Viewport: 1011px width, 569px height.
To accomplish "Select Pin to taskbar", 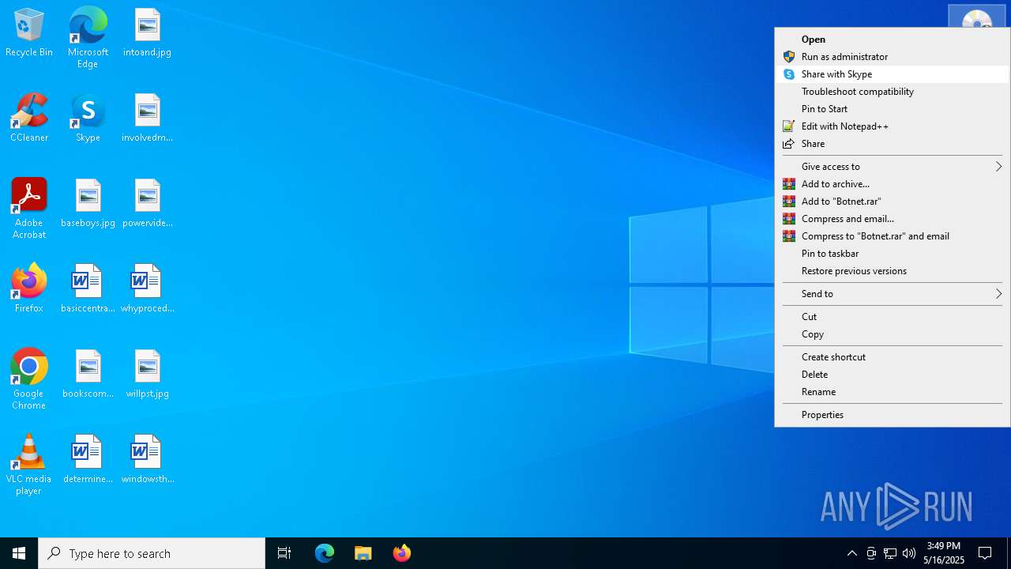I will pos(893,254).
